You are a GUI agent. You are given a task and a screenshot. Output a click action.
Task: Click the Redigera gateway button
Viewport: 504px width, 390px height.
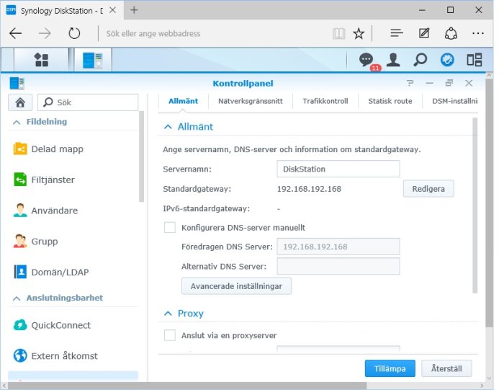pos(428,189)
